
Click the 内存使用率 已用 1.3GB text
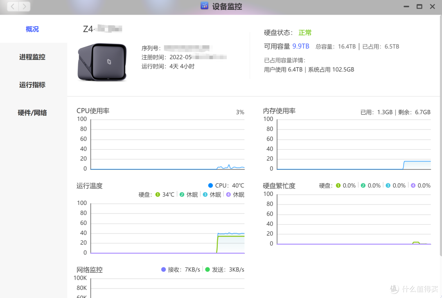coord(377,112)
